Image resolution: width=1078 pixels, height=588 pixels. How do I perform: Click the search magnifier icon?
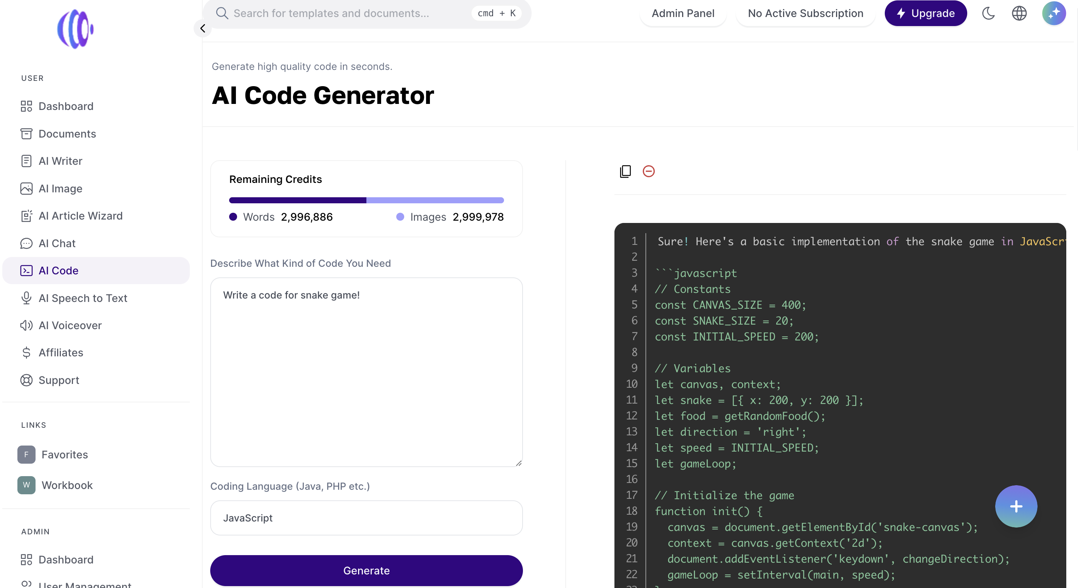pos(222,13)
